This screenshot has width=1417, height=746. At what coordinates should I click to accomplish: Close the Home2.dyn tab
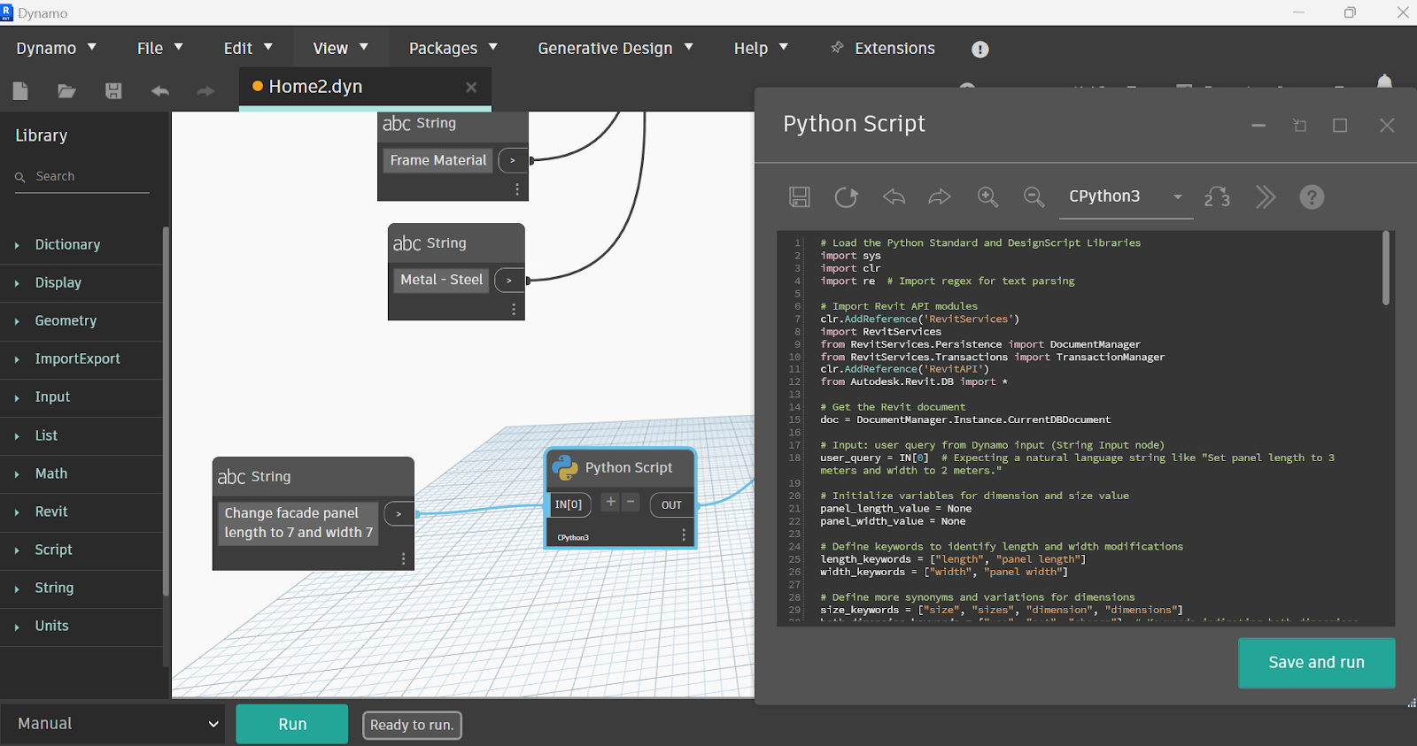[471, 87]
